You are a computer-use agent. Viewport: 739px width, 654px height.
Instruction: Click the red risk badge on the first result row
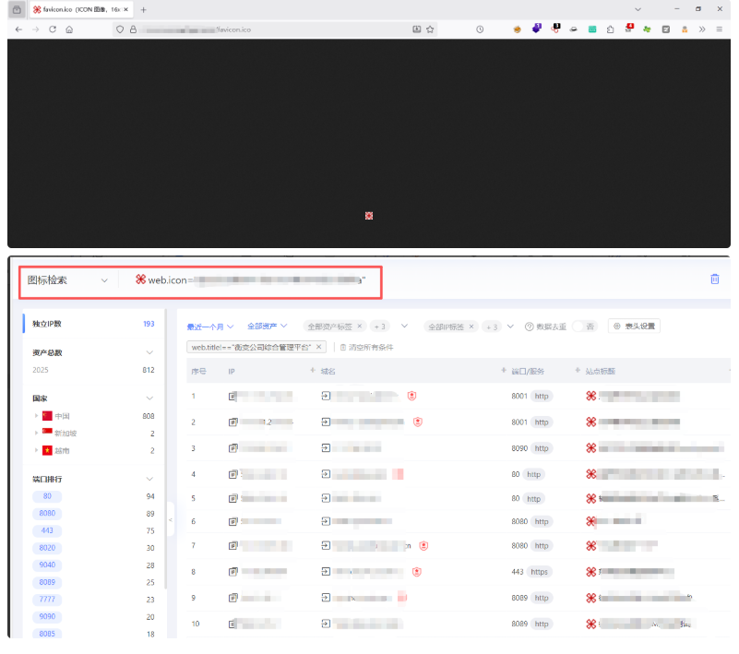click(x=413, y=396)
